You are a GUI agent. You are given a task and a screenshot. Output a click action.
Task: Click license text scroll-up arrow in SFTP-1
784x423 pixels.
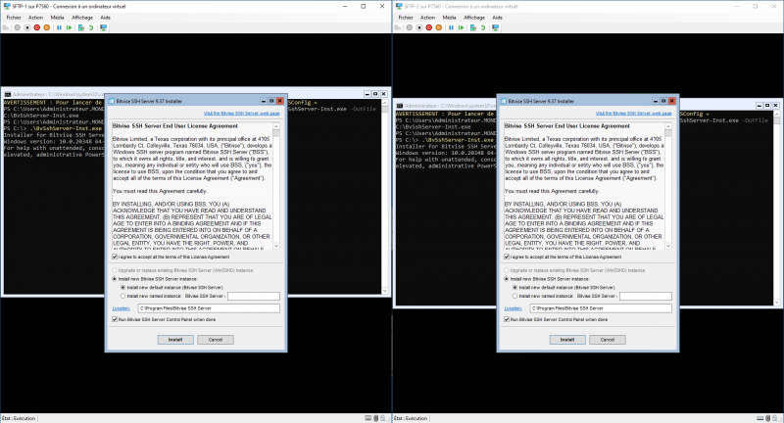pos(276,126)
